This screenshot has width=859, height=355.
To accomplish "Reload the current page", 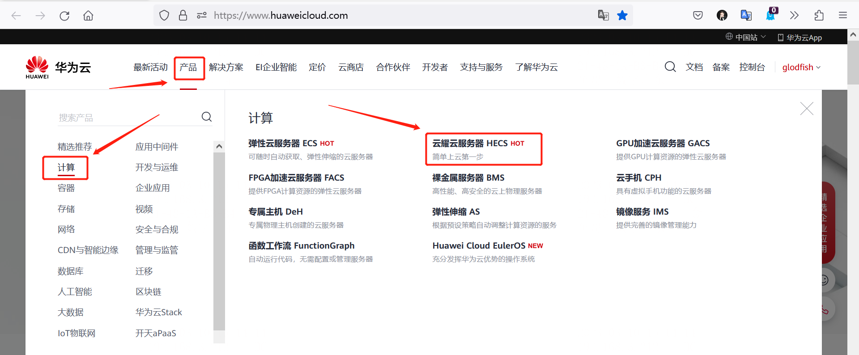I will (x=64, y=16).
